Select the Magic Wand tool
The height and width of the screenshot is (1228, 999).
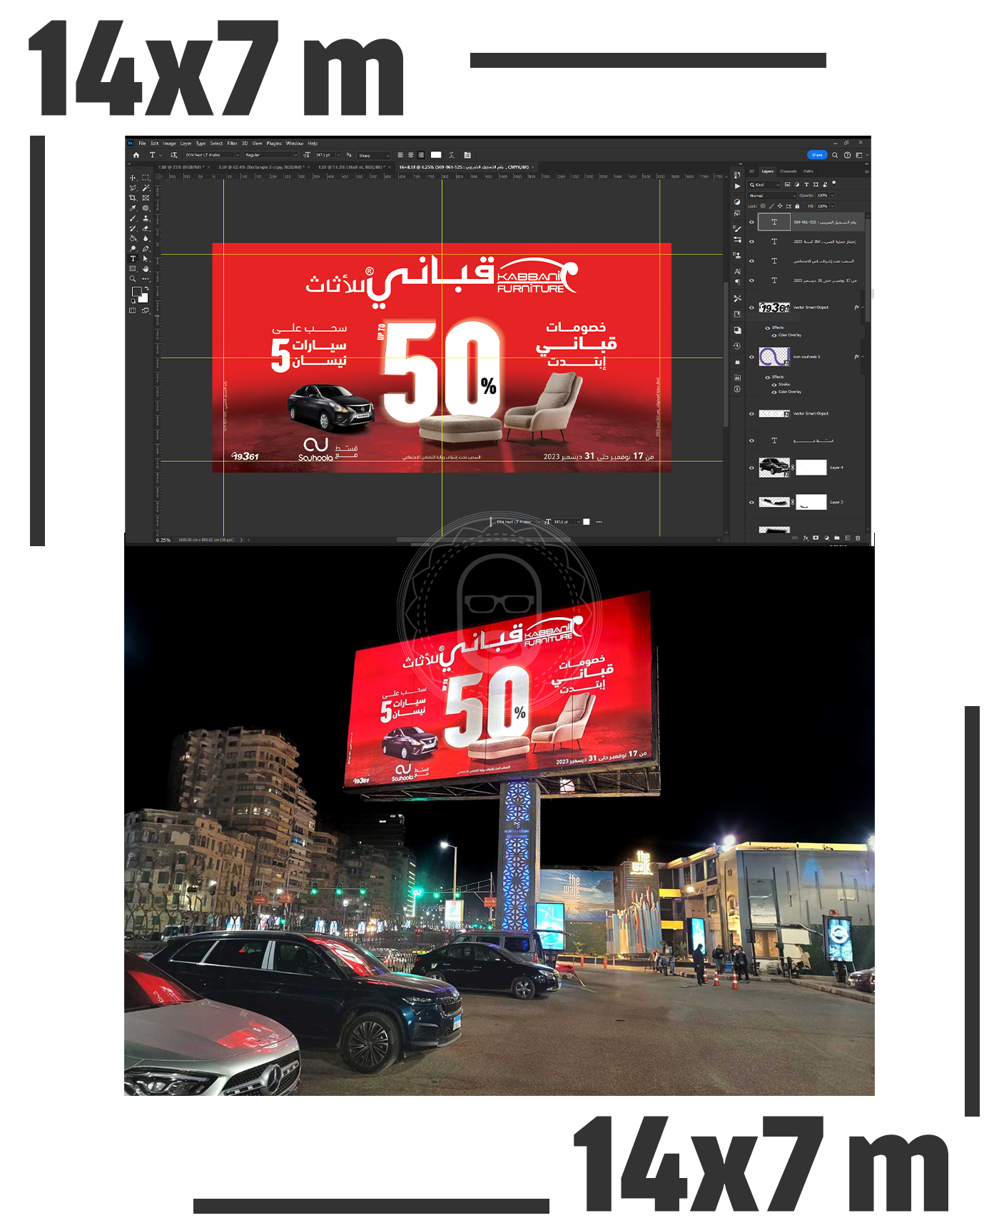[146, 188]
